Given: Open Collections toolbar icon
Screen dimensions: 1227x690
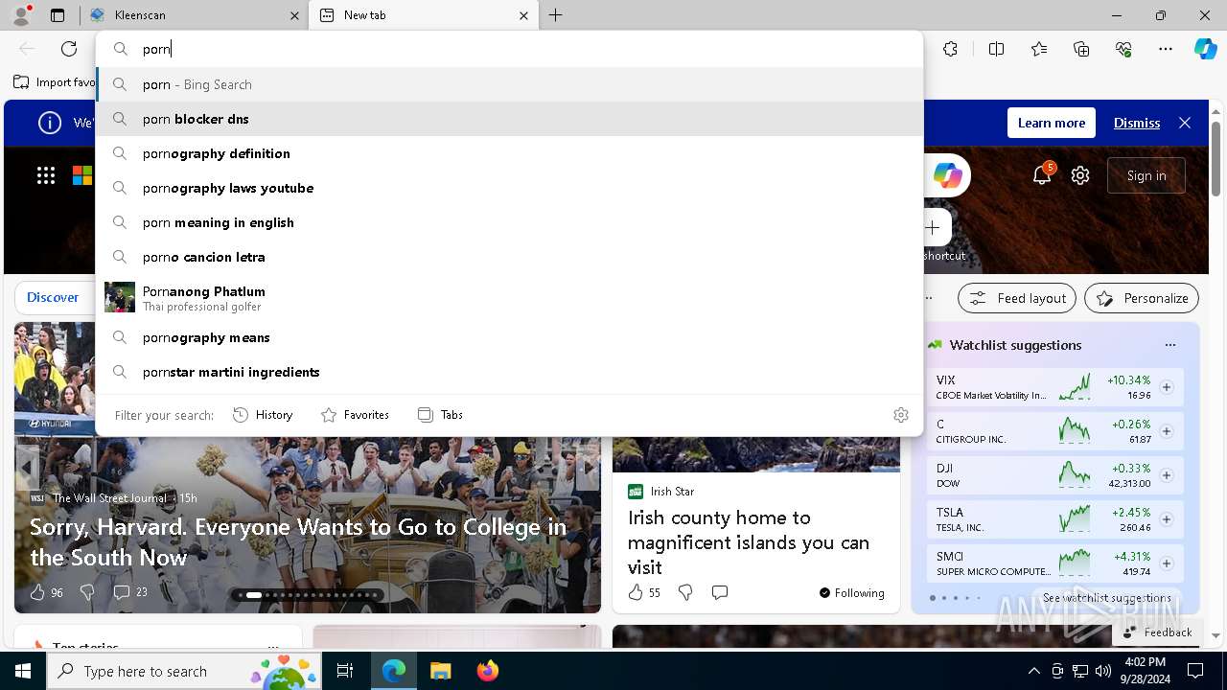Looking at the screenshot, I should click(1081, 49).
